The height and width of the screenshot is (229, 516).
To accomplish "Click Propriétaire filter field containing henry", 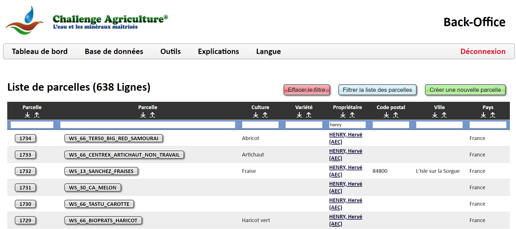I will (347, 125).
